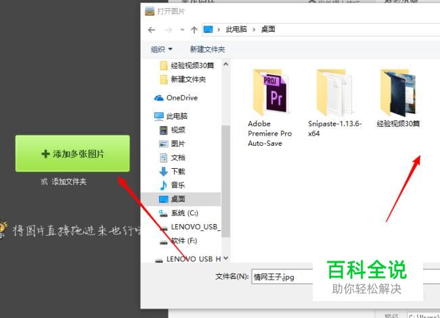Click the 文档 document icon
The width and height of the screenshot is (440, 318).
pyautogui.click(x=163, y=158)
